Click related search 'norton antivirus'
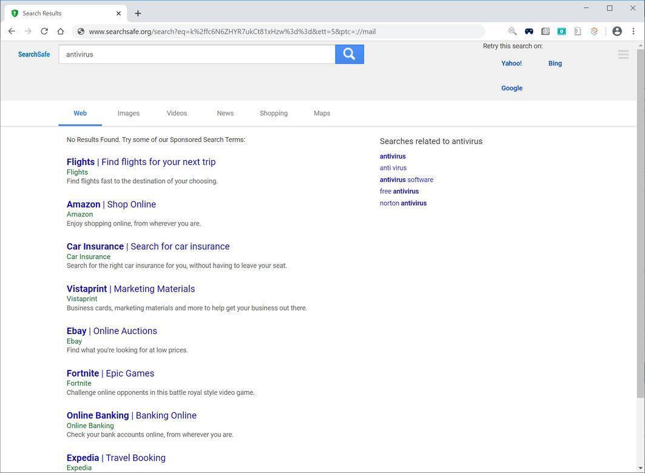Image resolution: width=645 pixels, height=473 pixels. point(403,203)
